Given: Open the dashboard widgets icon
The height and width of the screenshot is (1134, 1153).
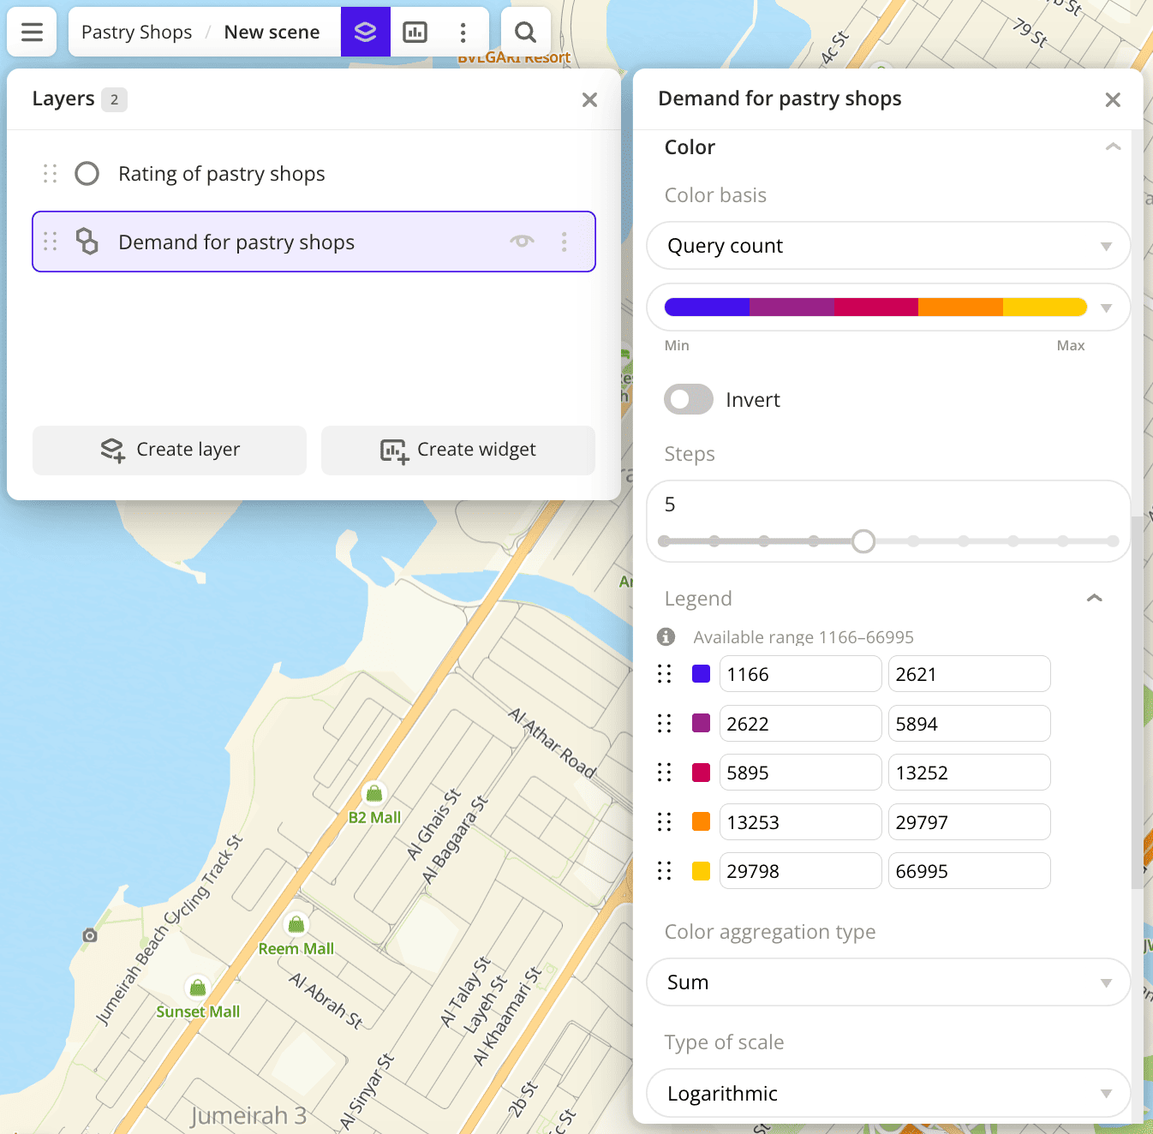Looking at the screenshot, I should [415, 33].
